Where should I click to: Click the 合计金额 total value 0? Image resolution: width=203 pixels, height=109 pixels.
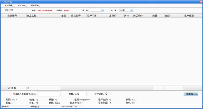point(106,94)
